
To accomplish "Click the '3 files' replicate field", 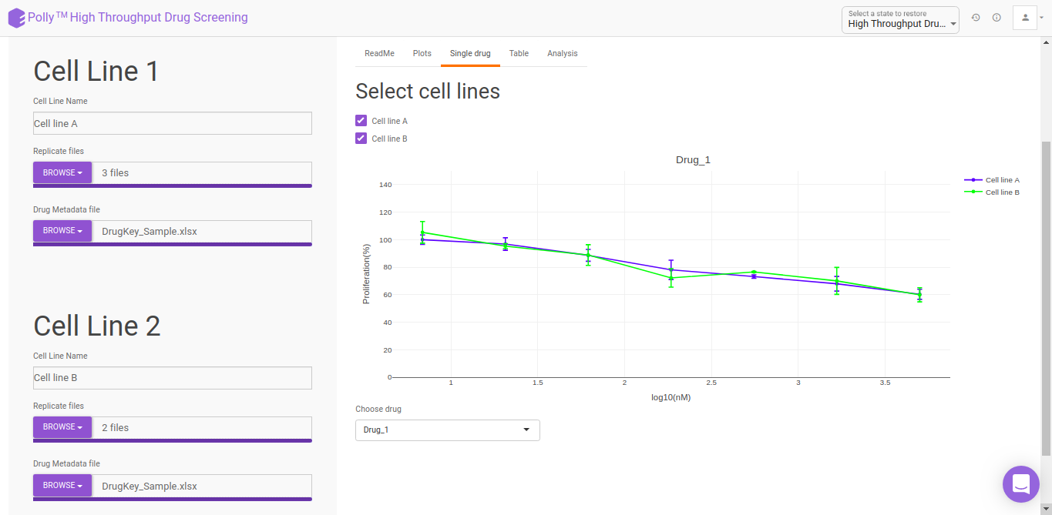I will [202, 173].
